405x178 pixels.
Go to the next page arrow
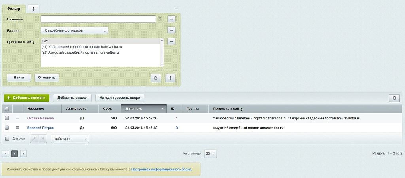[x=23, y=154]
